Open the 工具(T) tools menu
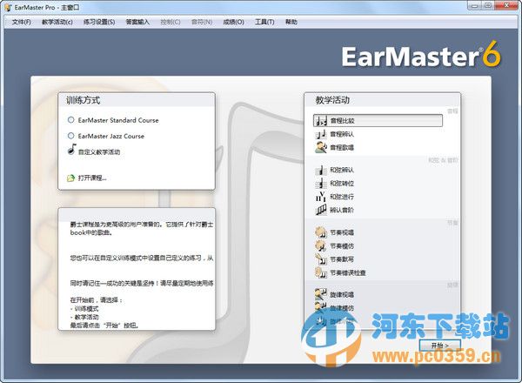 coord(264,22)
